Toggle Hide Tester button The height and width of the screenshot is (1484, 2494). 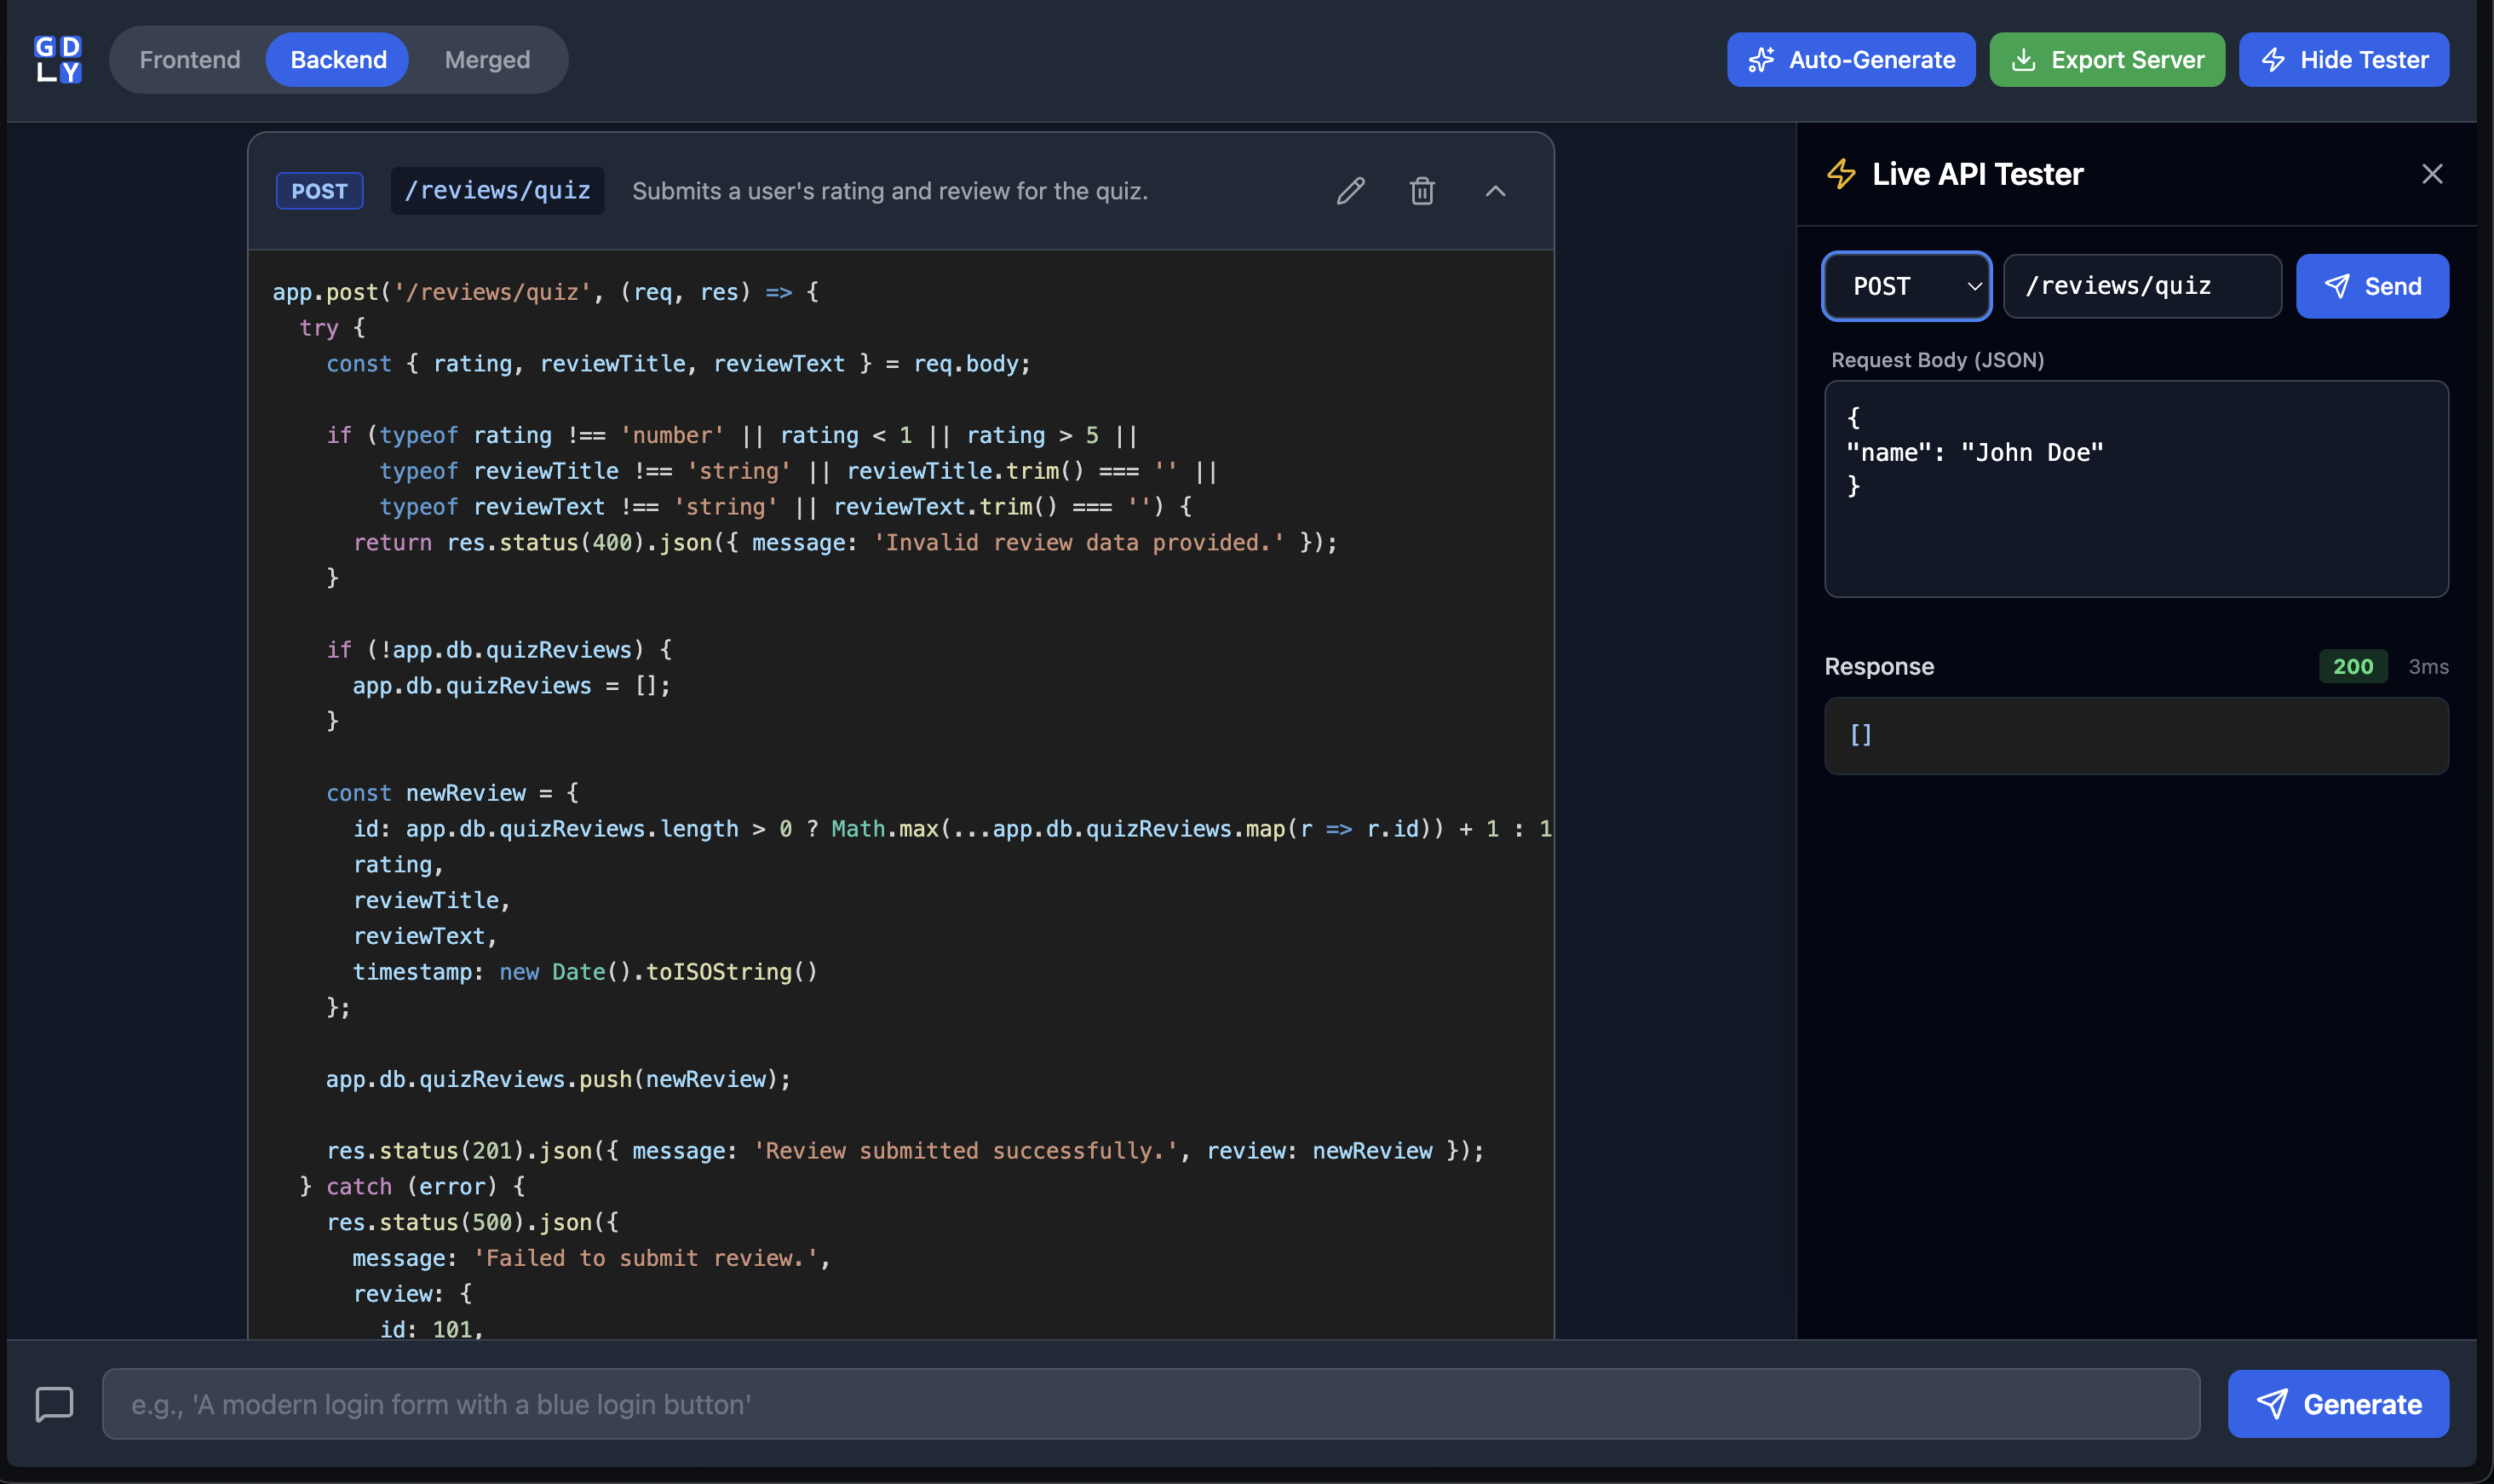pyautogui.click(x=2343, y=60)
